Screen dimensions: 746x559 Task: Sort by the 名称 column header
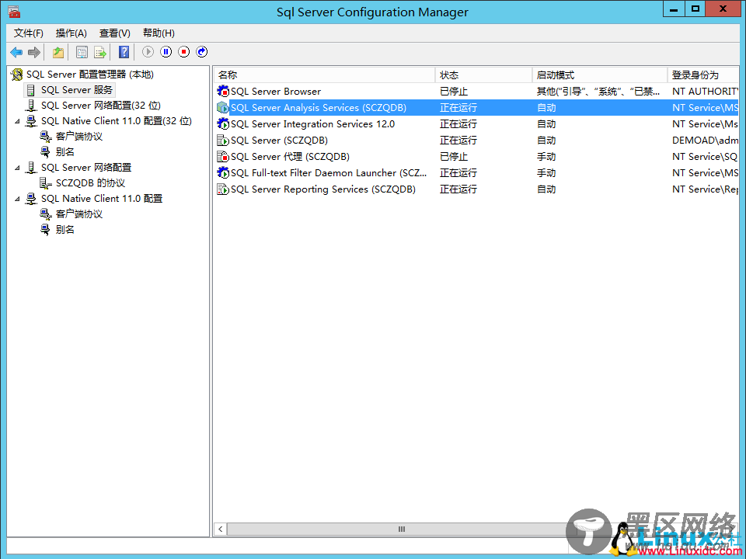pyautogui.click(x=325, y=75)
